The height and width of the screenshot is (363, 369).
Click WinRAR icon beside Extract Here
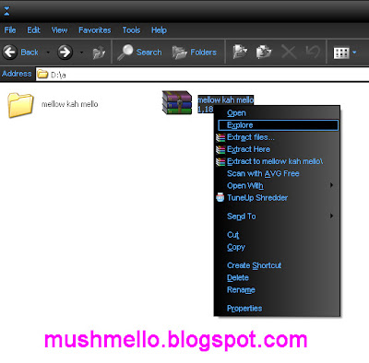(220, 149)
